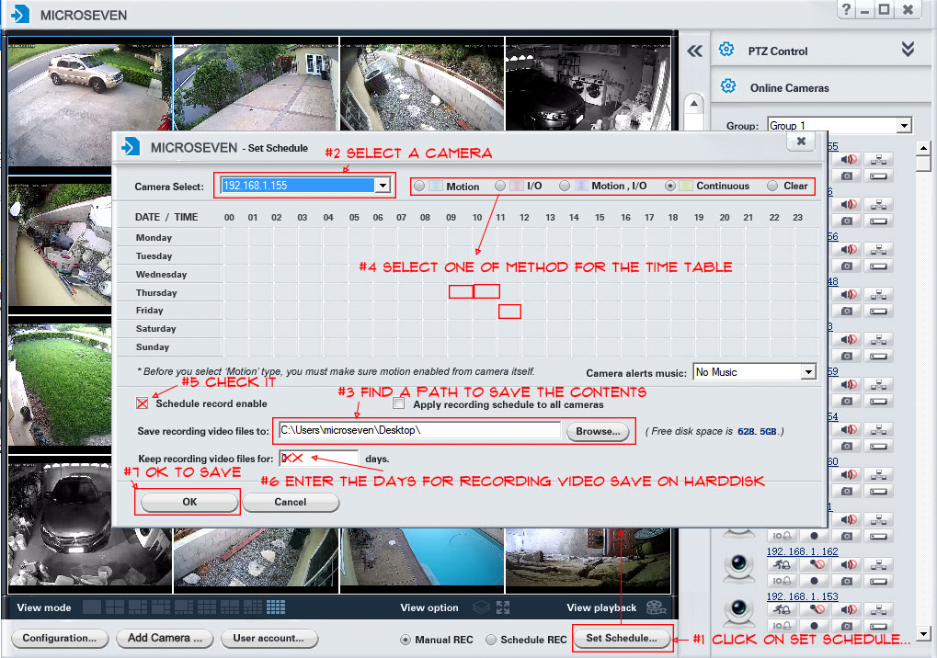
Task: Click the bar icon in 192.168.1.153's row
Action: tap(878, 626)
